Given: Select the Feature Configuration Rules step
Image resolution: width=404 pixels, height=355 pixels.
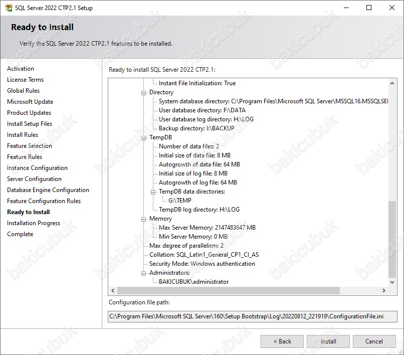Looking at the screenshot, I should (x=44, y=201).
